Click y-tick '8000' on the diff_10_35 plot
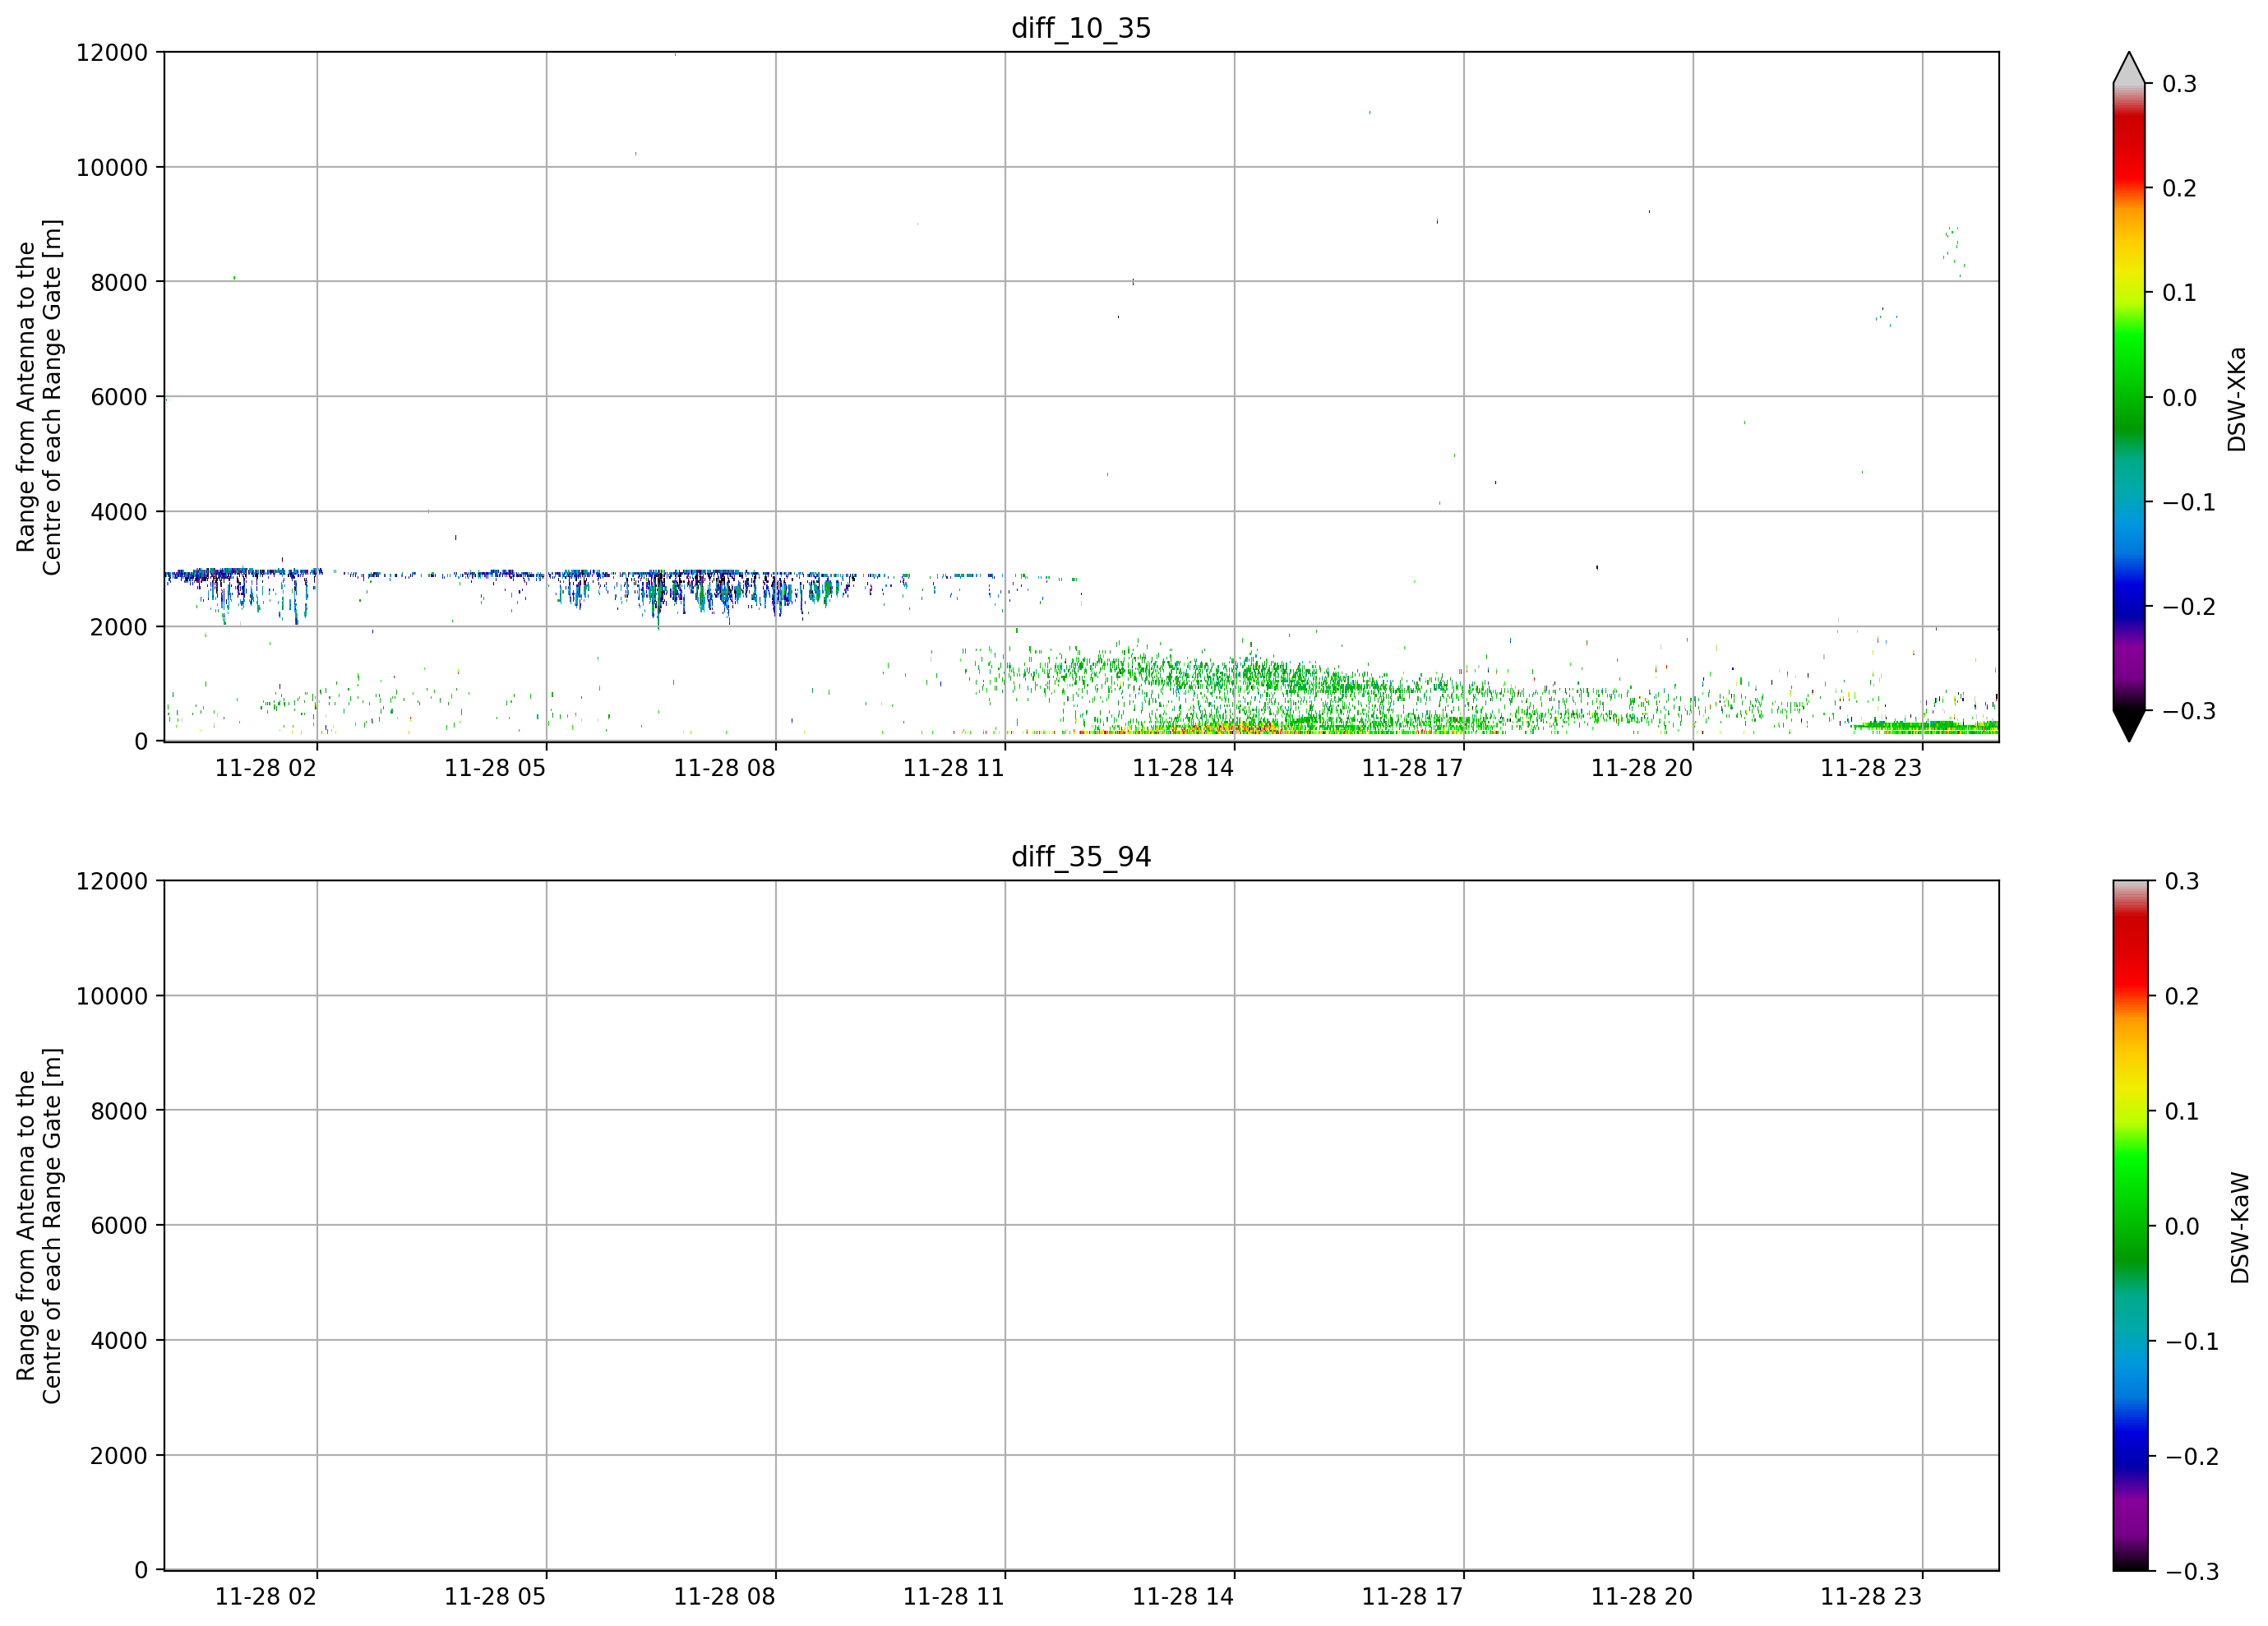The height and width of the screenshot is (1626, 2268). point(119,283)
